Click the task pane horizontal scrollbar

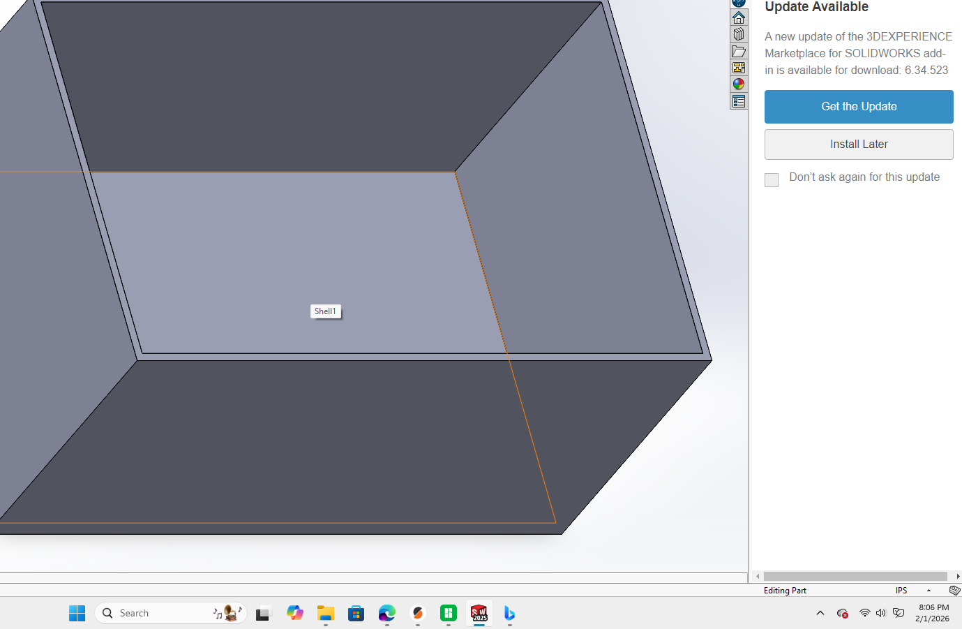855,577
